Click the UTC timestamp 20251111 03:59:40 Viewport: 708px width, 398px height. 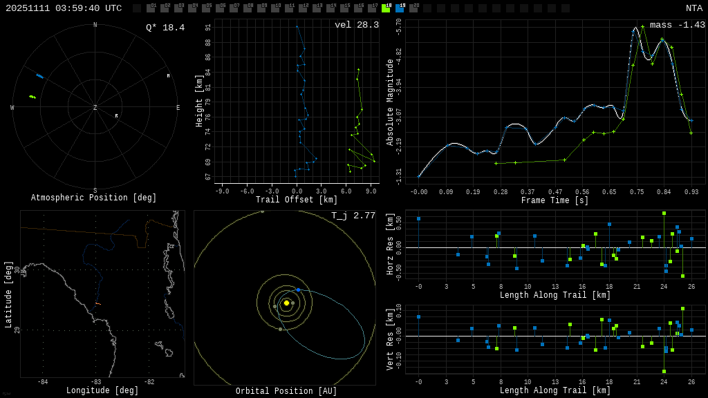click(x=64, y=8)
